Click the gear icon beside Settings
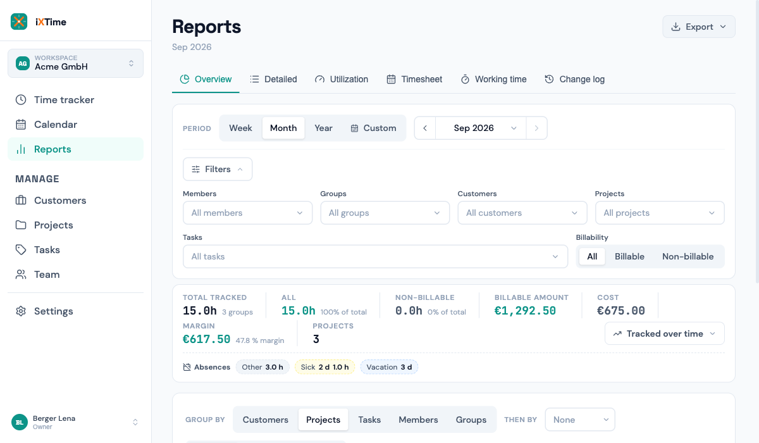The height and width of the screenshot is (443, 759). (21, 311)
